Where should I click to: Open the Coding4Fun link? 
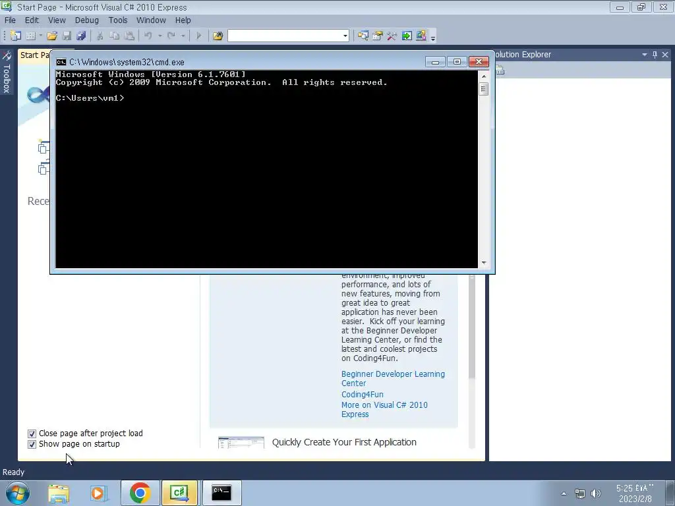click(362, 394)
